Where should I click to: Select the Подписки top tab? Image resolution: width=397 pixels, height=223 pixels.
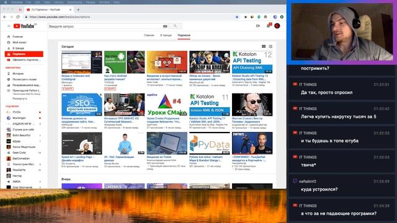184,35
